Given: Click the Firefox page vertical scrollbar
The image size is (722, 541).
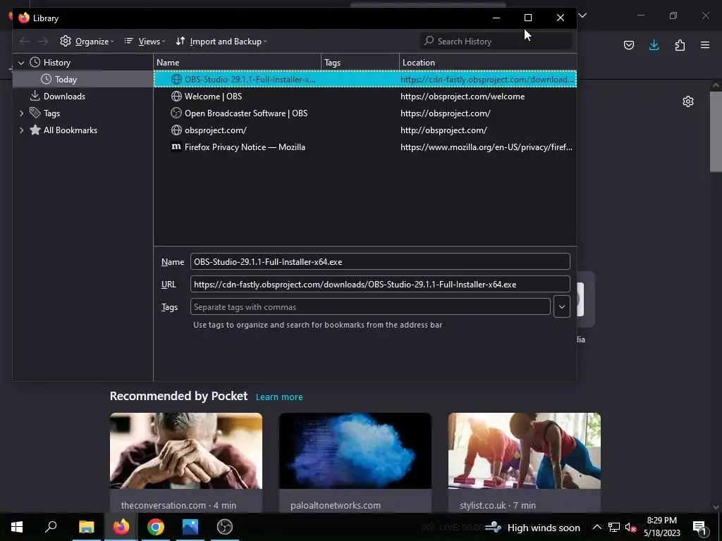Looking at the screenshot, I should pos(716,132).
